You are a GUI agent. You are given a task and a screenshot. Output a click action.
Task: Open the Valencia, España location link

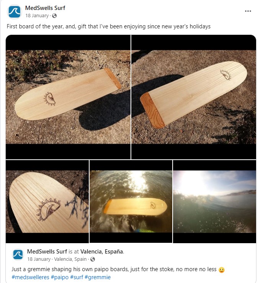(102, 252)
